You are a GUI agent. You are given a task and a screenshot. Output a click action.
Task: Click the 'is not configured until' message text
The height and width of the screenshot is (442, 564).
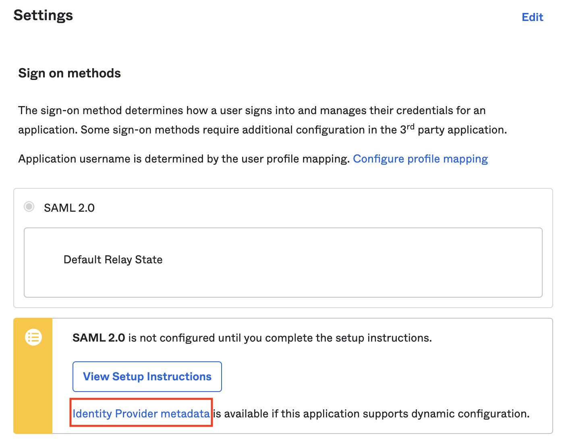pos(280,338)
